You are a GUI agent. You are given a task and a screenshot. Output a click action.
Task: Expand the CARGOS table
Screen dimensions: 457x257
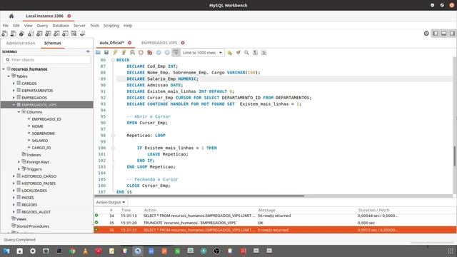(x=14, y=84)
